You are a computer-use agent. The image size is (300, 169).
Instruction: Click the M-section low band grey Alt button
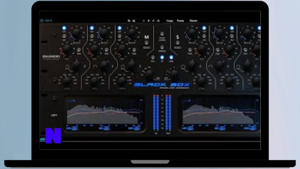click(64, 36)
